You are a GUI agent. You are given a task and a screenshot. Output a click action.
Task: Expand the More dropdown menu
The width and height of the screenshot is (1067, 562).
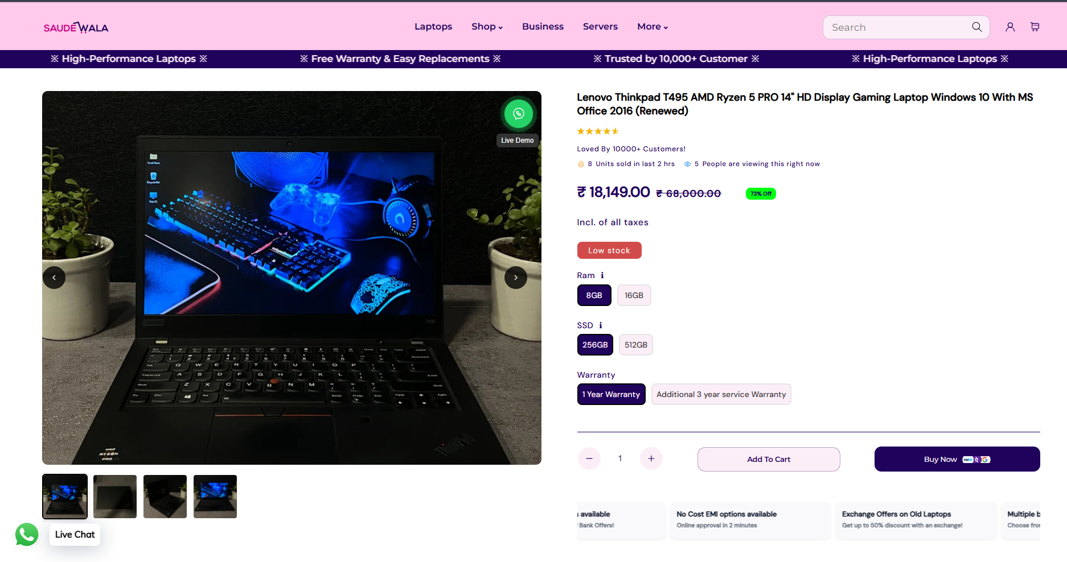[x=652, y=27]
